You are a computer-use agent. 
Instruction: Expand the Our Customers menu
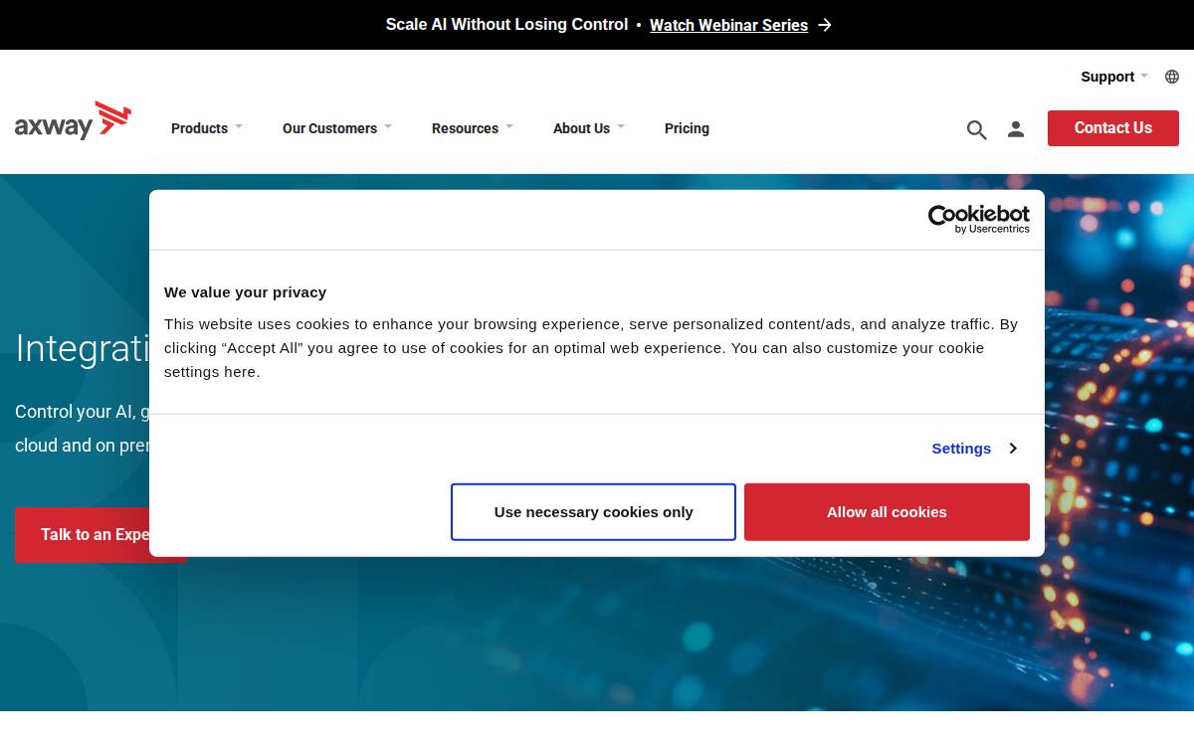click(x=337, y=128)
